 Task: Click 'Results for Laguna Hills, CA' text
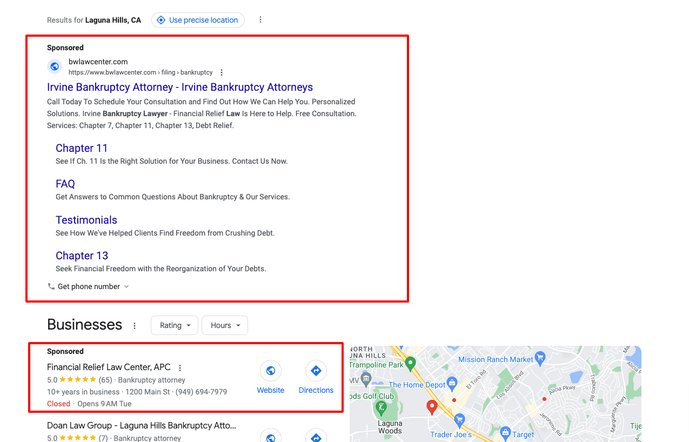coord(94,20)
